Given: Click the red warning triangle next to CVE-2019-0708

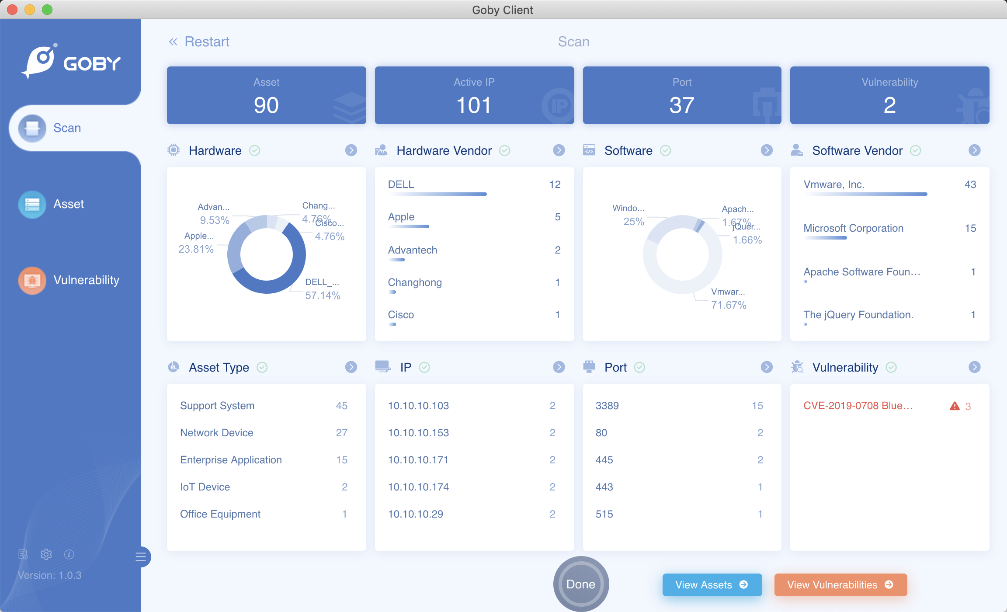Looking at the screenshot, I should (x=955, y=406).
